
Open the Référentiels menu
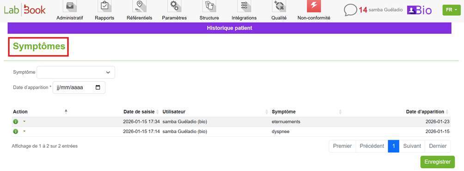point(140,18)
